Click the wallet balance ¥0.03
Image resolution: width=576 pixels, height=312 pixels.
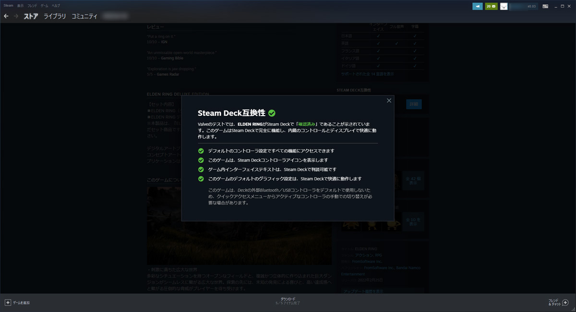point(531,6)
